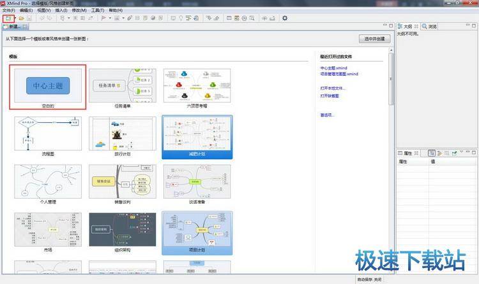Viewport: 479px width, 284px height.
Task: Select the 空白的 blank template thumbnail
Action: 47,87
